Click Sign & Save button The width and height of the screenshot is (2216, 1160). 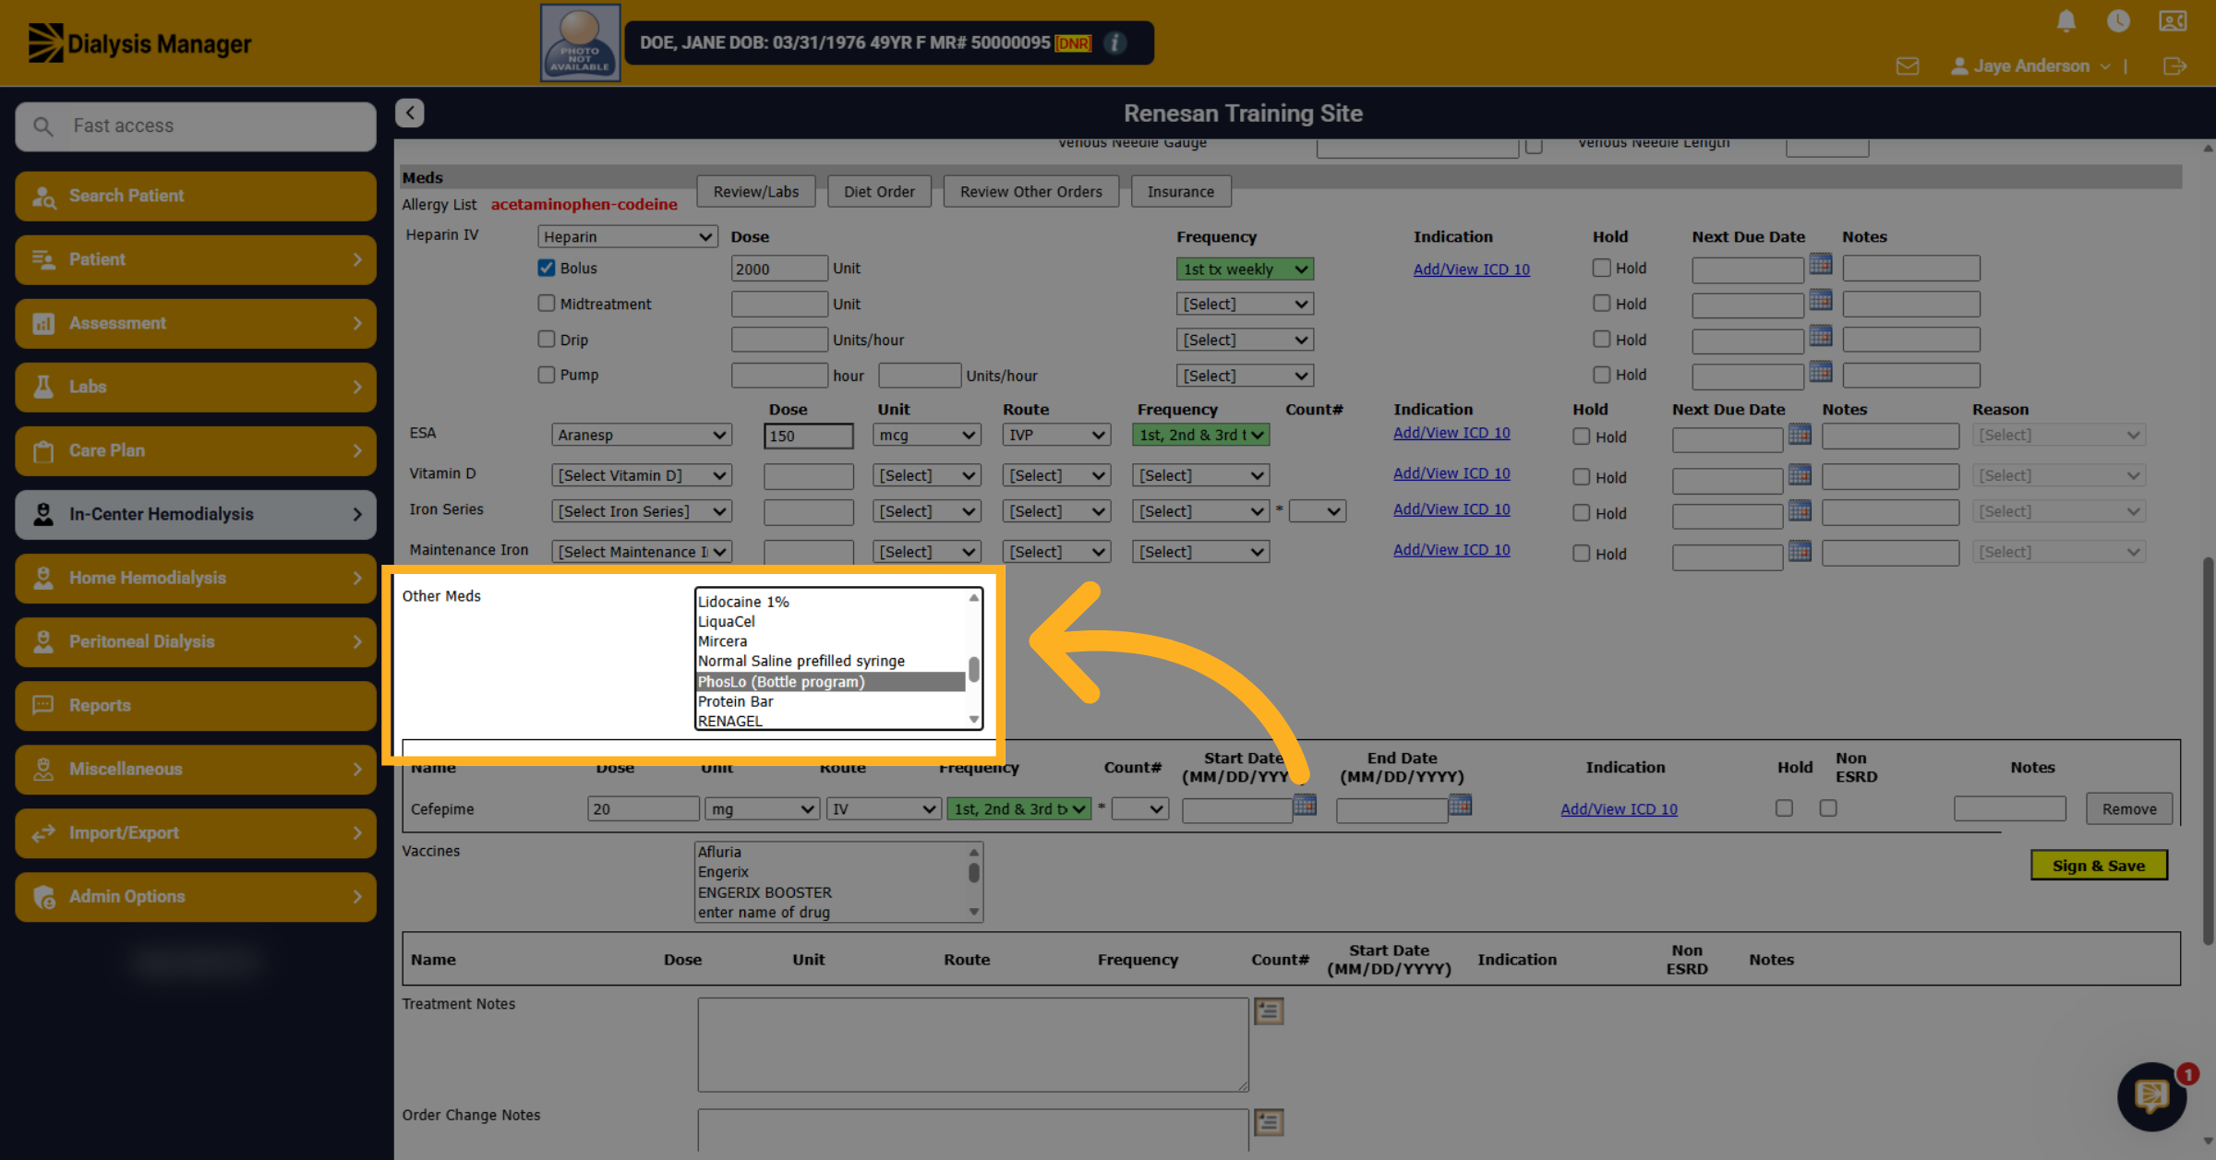click(x=2099, y=866)
